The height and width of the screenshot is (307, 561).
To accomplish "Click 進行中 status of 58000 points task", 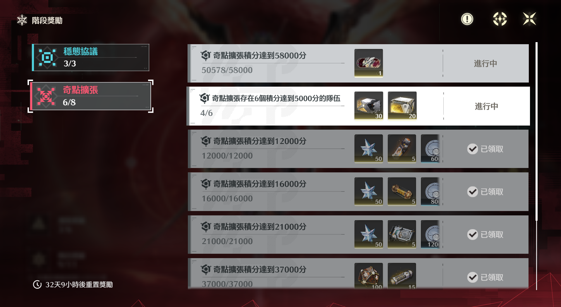I will [485, 64].
